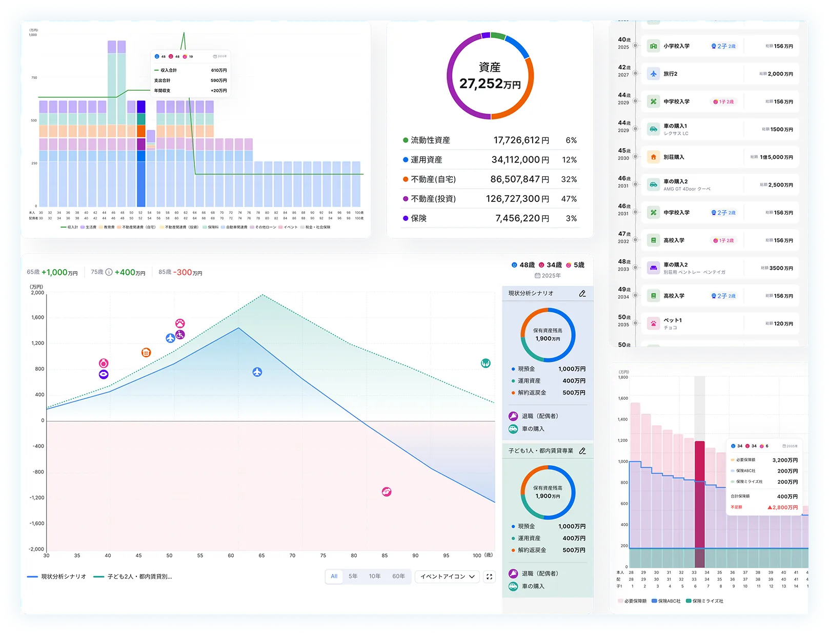
Task: Switch the range to 5年
Action: (x=353, y=577)
